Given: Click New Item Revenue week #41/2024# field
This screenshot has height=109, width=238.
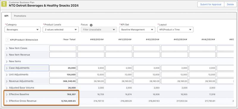Looking at the screenshot, I should 119,55.
